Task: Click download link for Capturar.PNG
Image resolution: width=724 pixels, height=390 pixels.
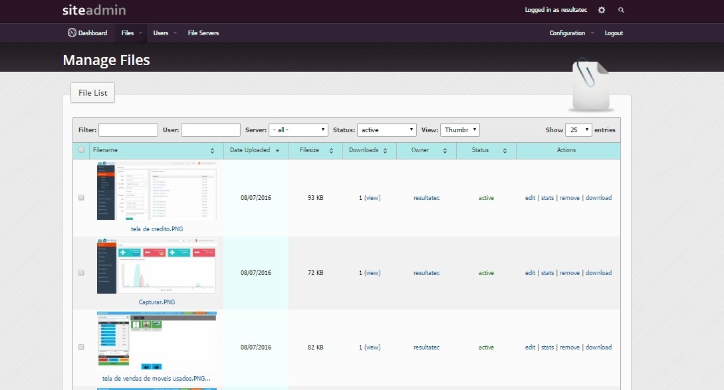Action: (598, 273)
